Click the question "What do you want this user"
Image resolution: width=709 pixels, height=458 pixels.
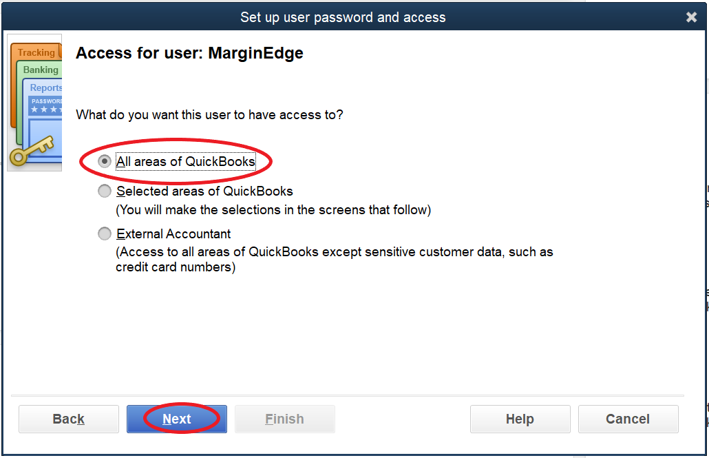[x=209, y=114]
